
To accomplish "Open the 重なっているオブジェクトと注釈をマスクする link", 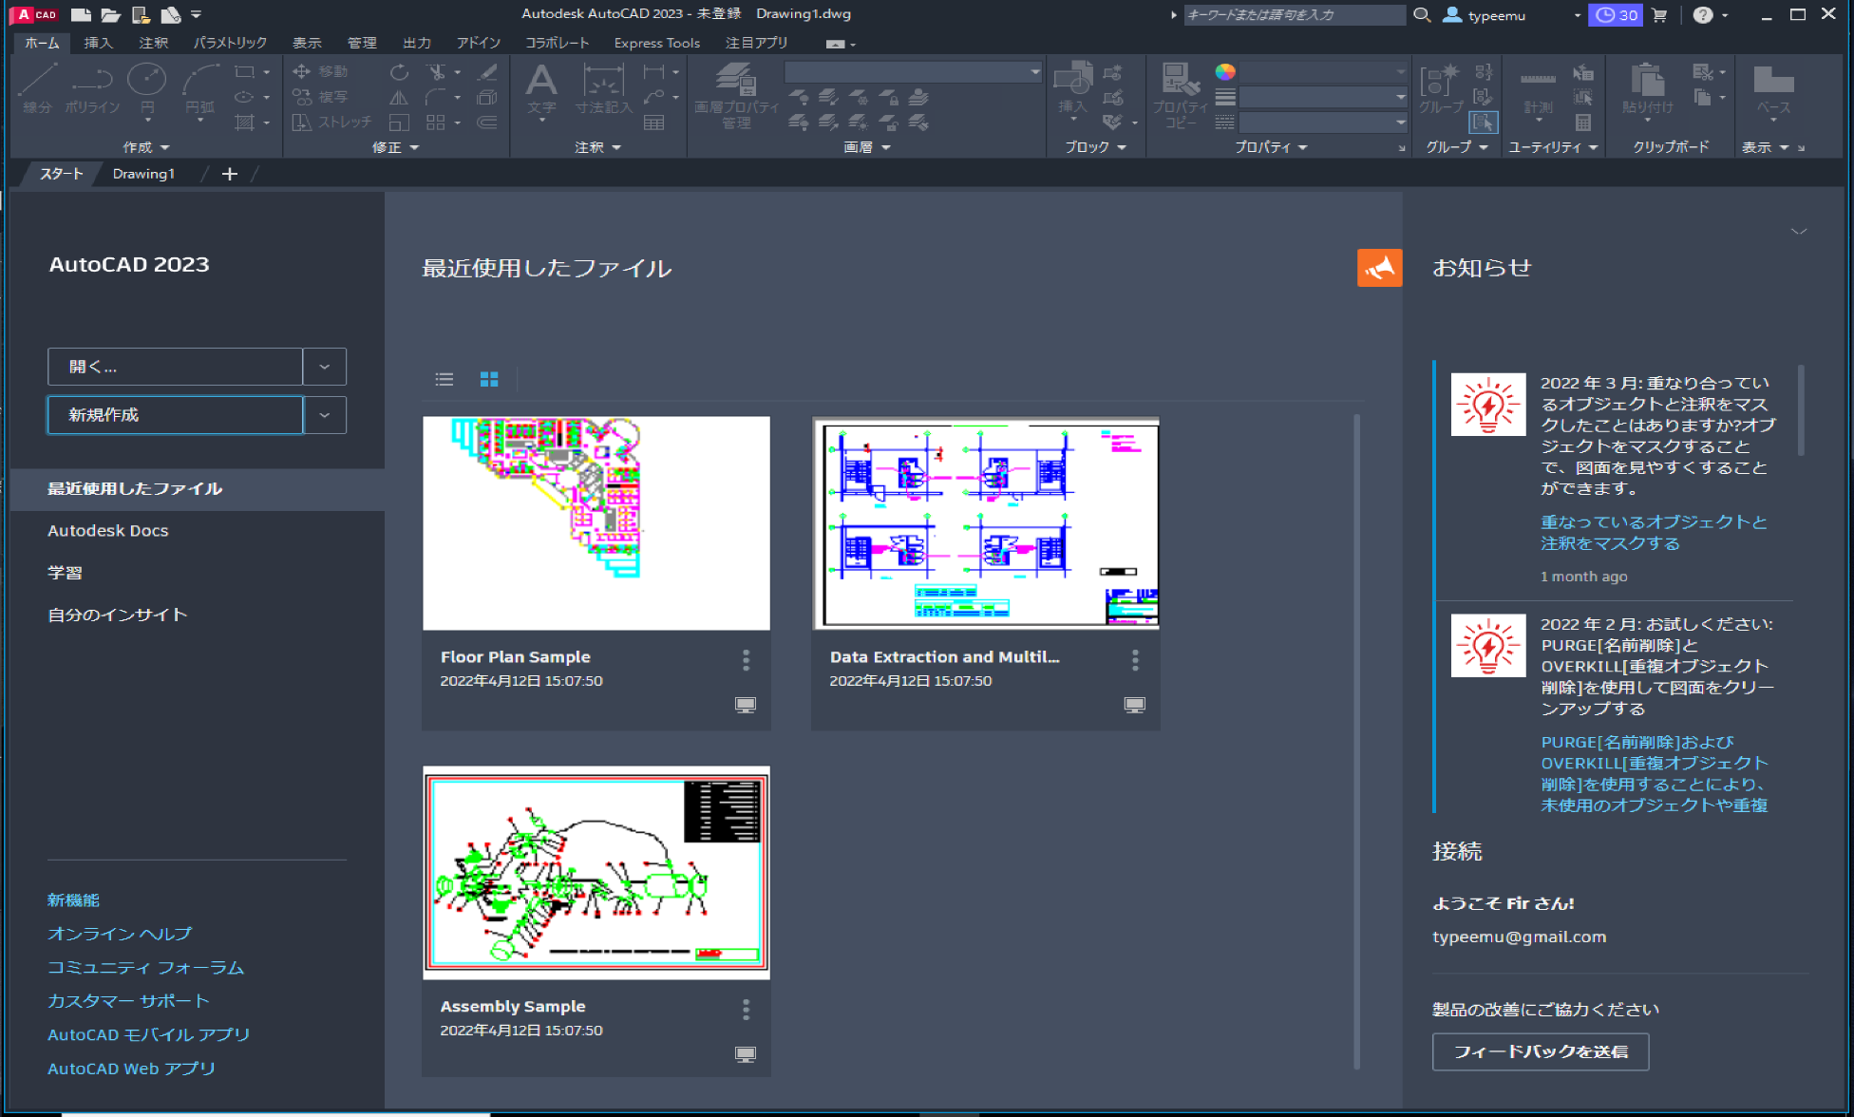I will click(x=1654, y=533).
